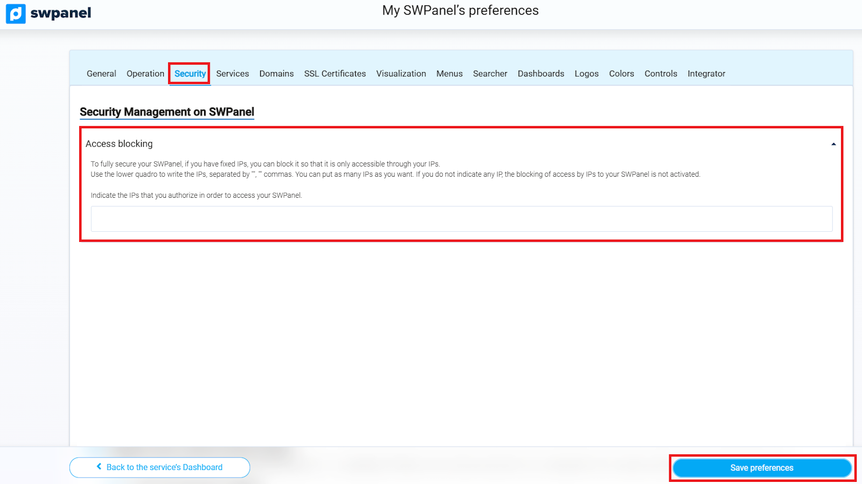Open the Menus tab
Screen dimensions: 862x484
coord(449,74)
